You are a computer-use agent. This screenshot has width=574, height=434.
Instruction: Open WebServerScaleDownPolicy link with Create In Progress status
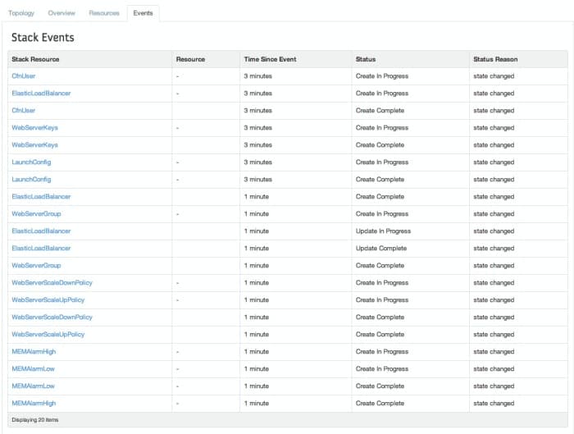[x=52, y=283]
